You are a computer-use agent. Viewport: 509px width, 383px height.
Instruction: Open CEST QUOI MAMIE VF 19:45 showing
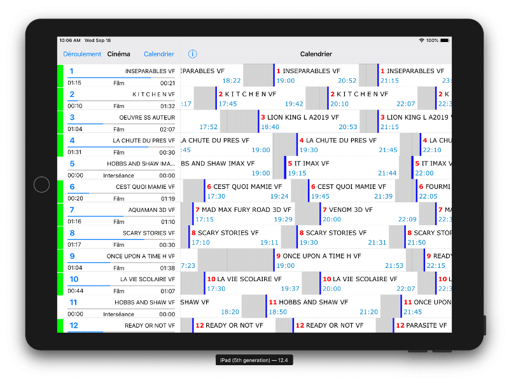click(x=351, y=191)
